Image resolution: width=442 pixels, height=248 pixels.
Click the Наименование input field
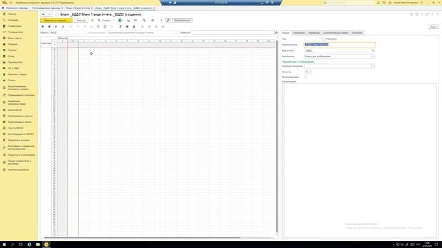pyautogui.click(x=339, y=44)
